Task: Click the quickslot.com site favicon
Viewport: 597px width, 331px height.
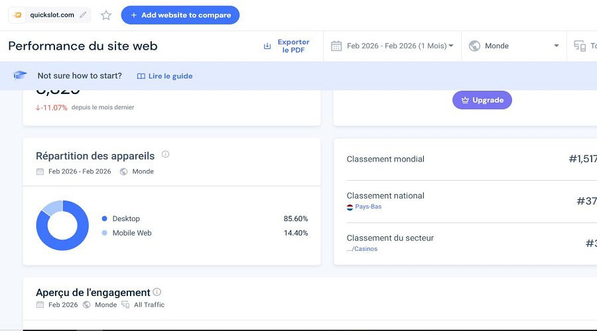Action: pyautogui.click(x=17, y=15)
